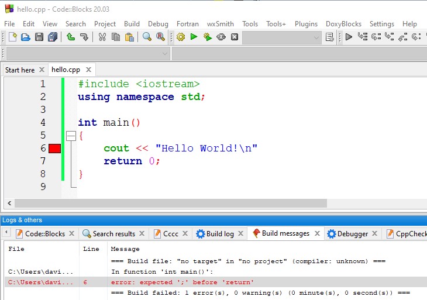Start debugging with the Debug/Continue icon
The image size is (427, 300).
click(x=349, y=36)
